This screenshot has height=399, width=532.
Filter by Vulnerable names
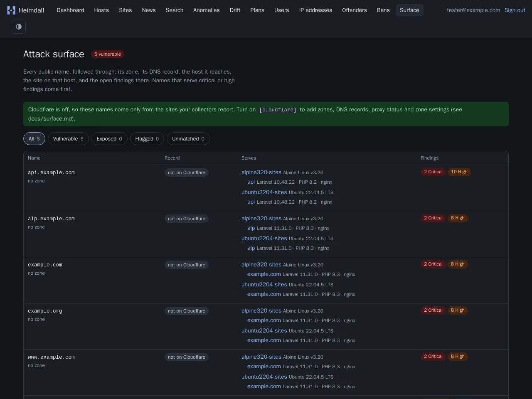pos(68,139)
